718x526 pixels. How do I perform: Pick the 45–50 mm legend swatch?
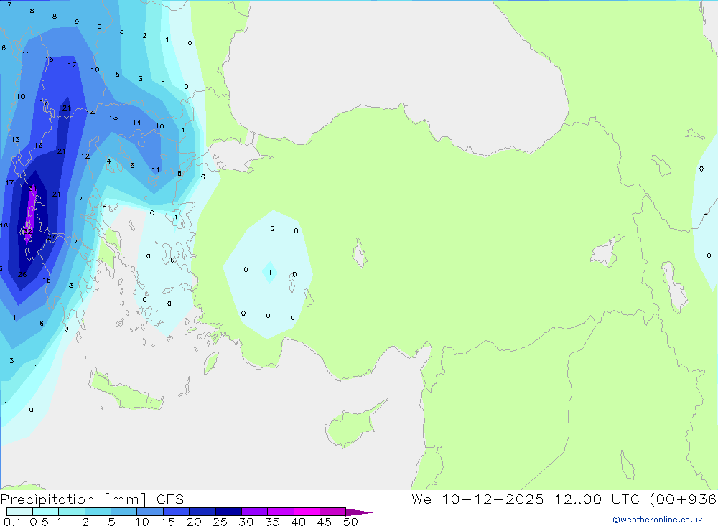tap(332, 512)
